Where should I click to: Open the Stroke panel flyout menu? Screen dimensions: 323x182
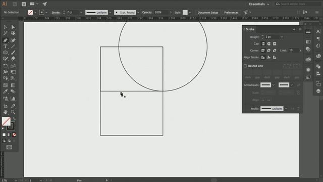tap(300, 29)
